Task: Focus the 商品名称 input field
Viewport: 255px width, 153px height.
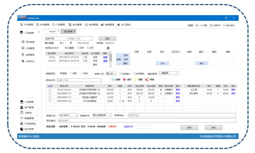Action: pos(80,80)
